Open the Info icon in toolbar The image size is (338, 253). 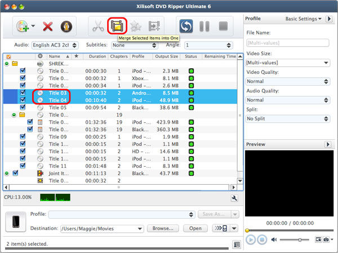pyautogui.click(x=66, y=26)
